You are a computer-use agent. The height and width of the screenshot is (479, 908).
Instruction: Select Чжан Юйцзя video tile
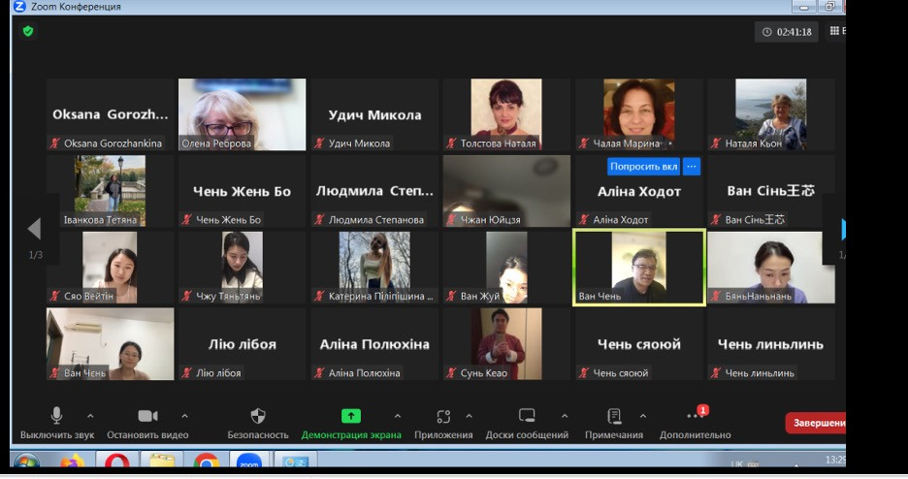[x=506, y=191]
